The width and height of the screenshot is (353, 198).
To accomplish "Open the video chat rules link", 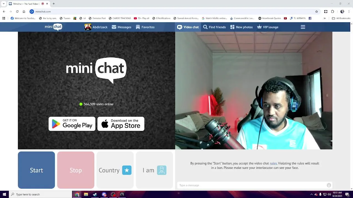I will (273, 163).
